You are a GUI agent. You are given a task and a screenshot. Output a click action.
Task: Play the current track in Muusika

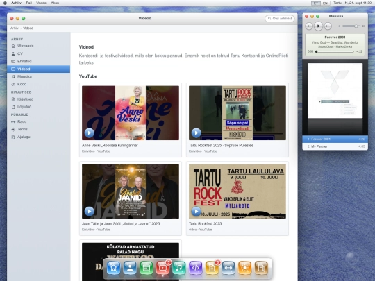point(318,26)
